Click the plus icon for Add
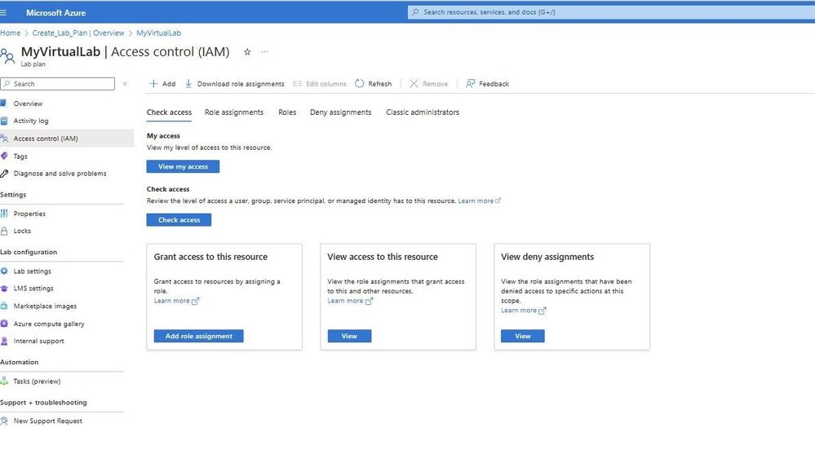The image size is (815, 454). [153, 84]
